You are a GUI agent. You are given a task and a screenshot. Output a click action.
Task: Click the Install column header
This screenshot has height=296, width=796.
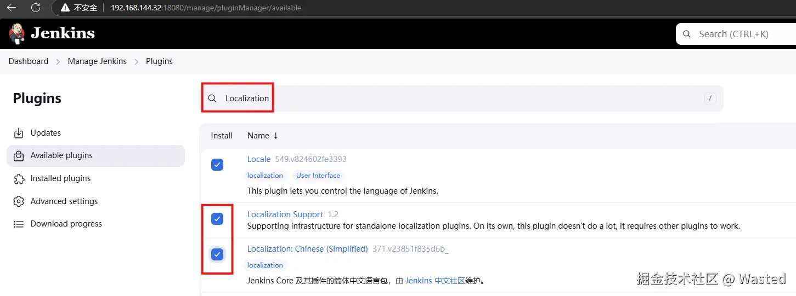click(x=222, y=136)
